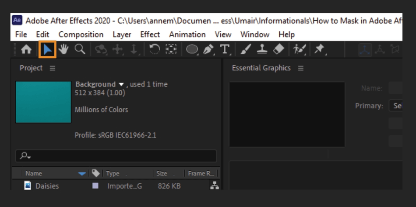416x207 pixels.
Task: Click the Essential Graphics black preview area
Action: coord(287,114)
